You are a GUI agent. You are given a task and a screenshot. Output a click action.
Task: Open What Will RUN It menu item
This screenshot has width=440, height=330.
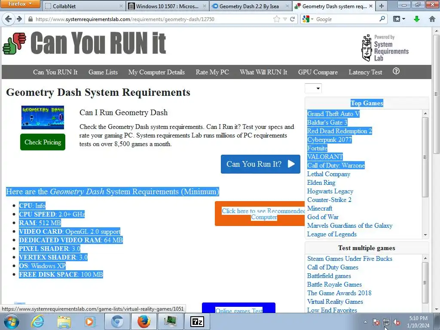263,72
